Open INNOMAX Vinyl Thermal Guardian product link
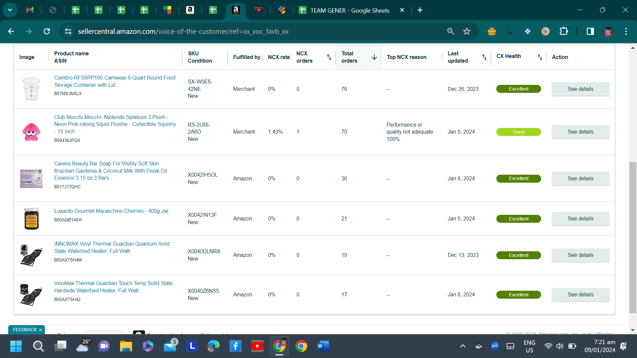The image size is (637, 358). point(112,247)
